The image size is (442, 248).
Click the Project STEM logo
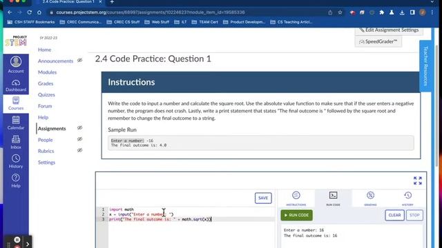[x=16, y=41]
